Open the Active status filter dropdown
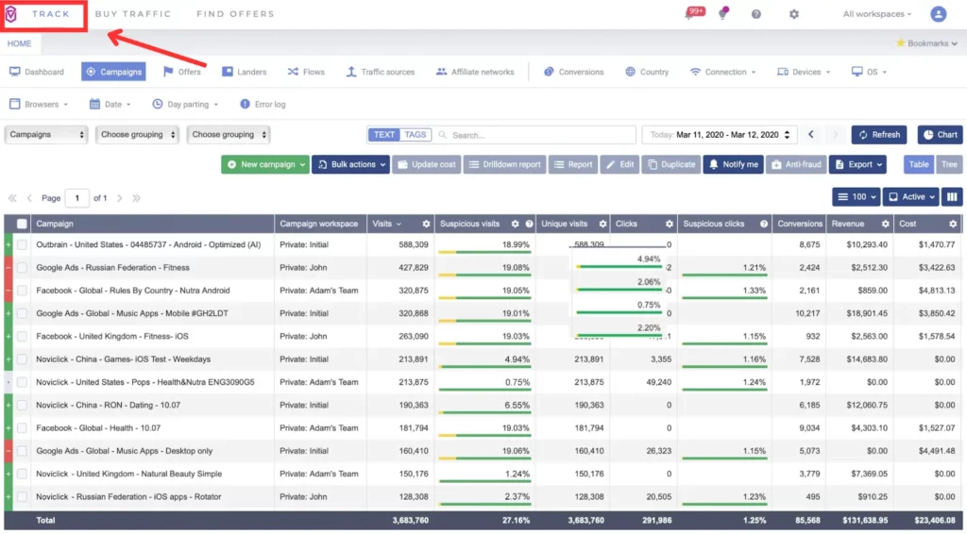The width and height of the screenshot is (967, 534). point(911,197)
